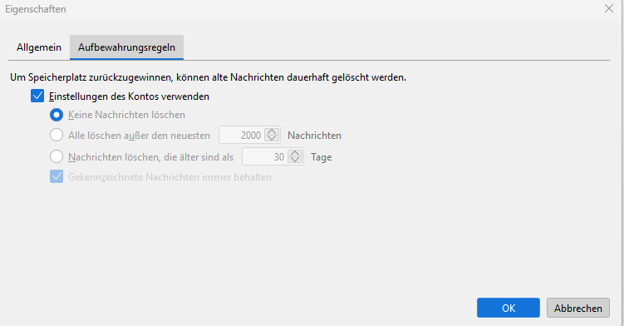Click the down arrow of the 2000 Nachrichten spinner
This screenshot has height=326, width=624.
[272, 138]
